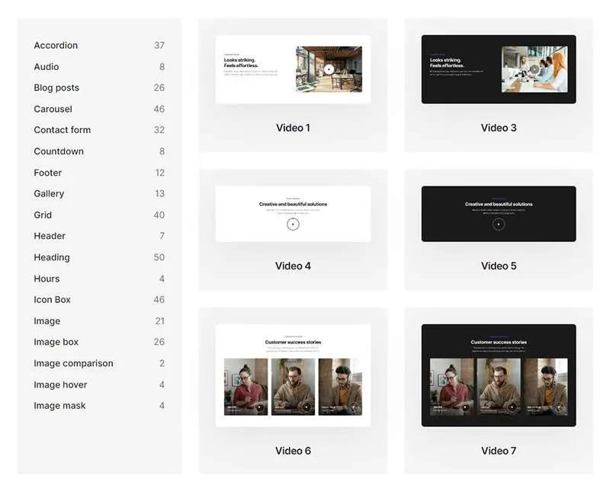
Task: Select Image comparison in the sidebar
Action: pos(73,364)
